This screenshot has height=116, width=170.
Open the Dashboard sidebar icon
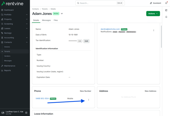coord(2,10)
